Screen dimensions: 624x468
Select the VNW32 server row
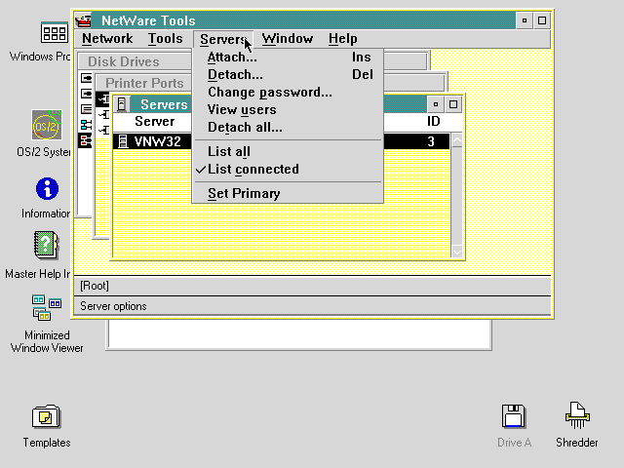point(282,141)
